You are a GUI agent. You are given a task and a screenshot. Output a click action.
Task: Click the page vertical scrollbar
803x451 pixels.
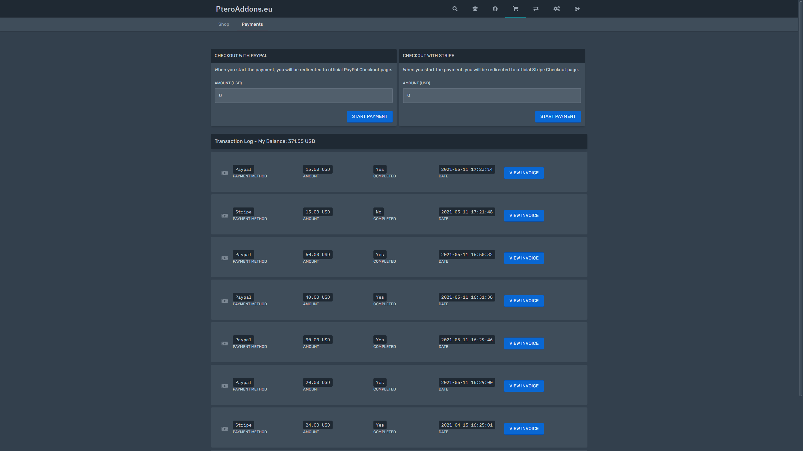pos(800,201)
